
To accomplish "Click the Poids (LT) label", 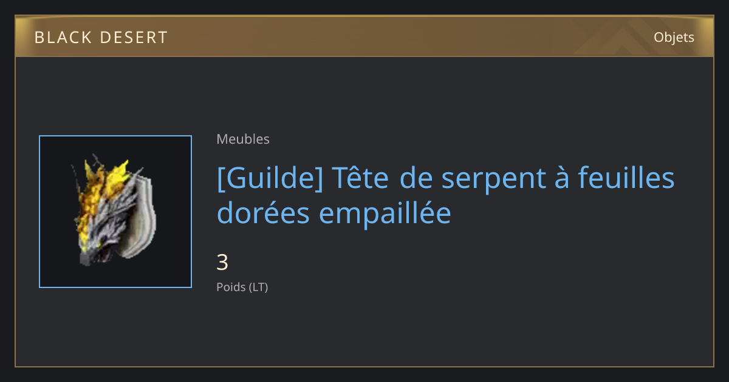I will click(242, 287).
